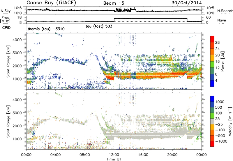Select the "4" label on power colorbar

click(216, 81)
